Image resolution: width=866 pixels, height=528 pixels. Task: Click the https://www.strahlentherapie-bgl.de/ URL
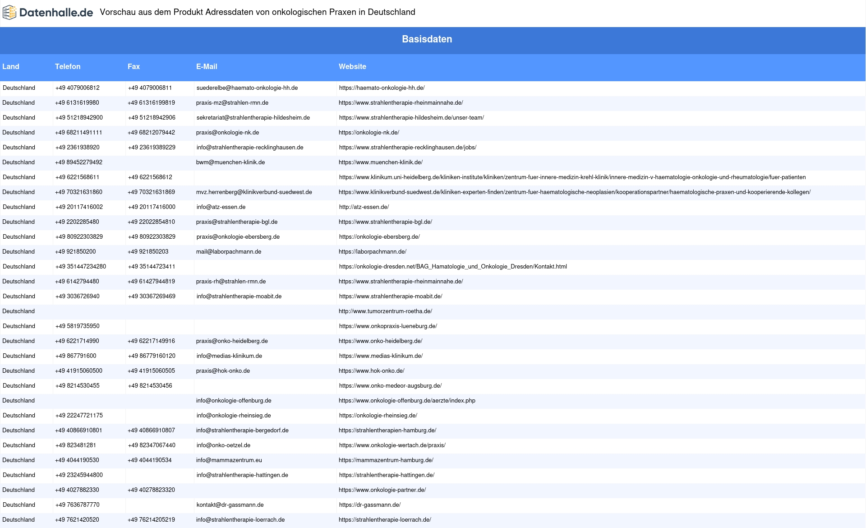pyautogui.click(x=385, y=222)
